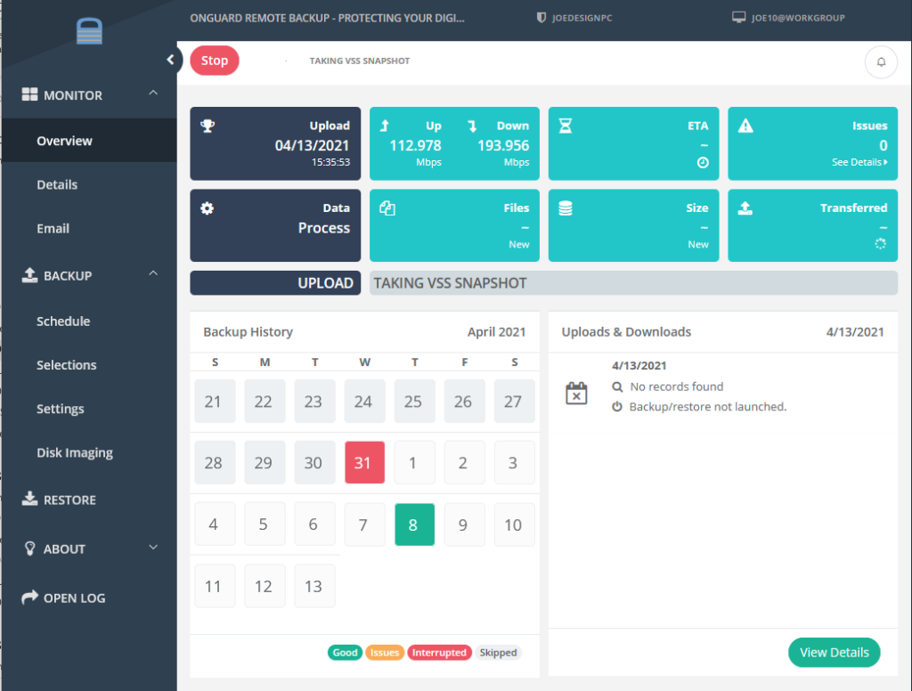Image resolution: width=912 pixels, height=691 pixels.
Task: Click the 193.956 download speed value
Action: coord(503,145)
